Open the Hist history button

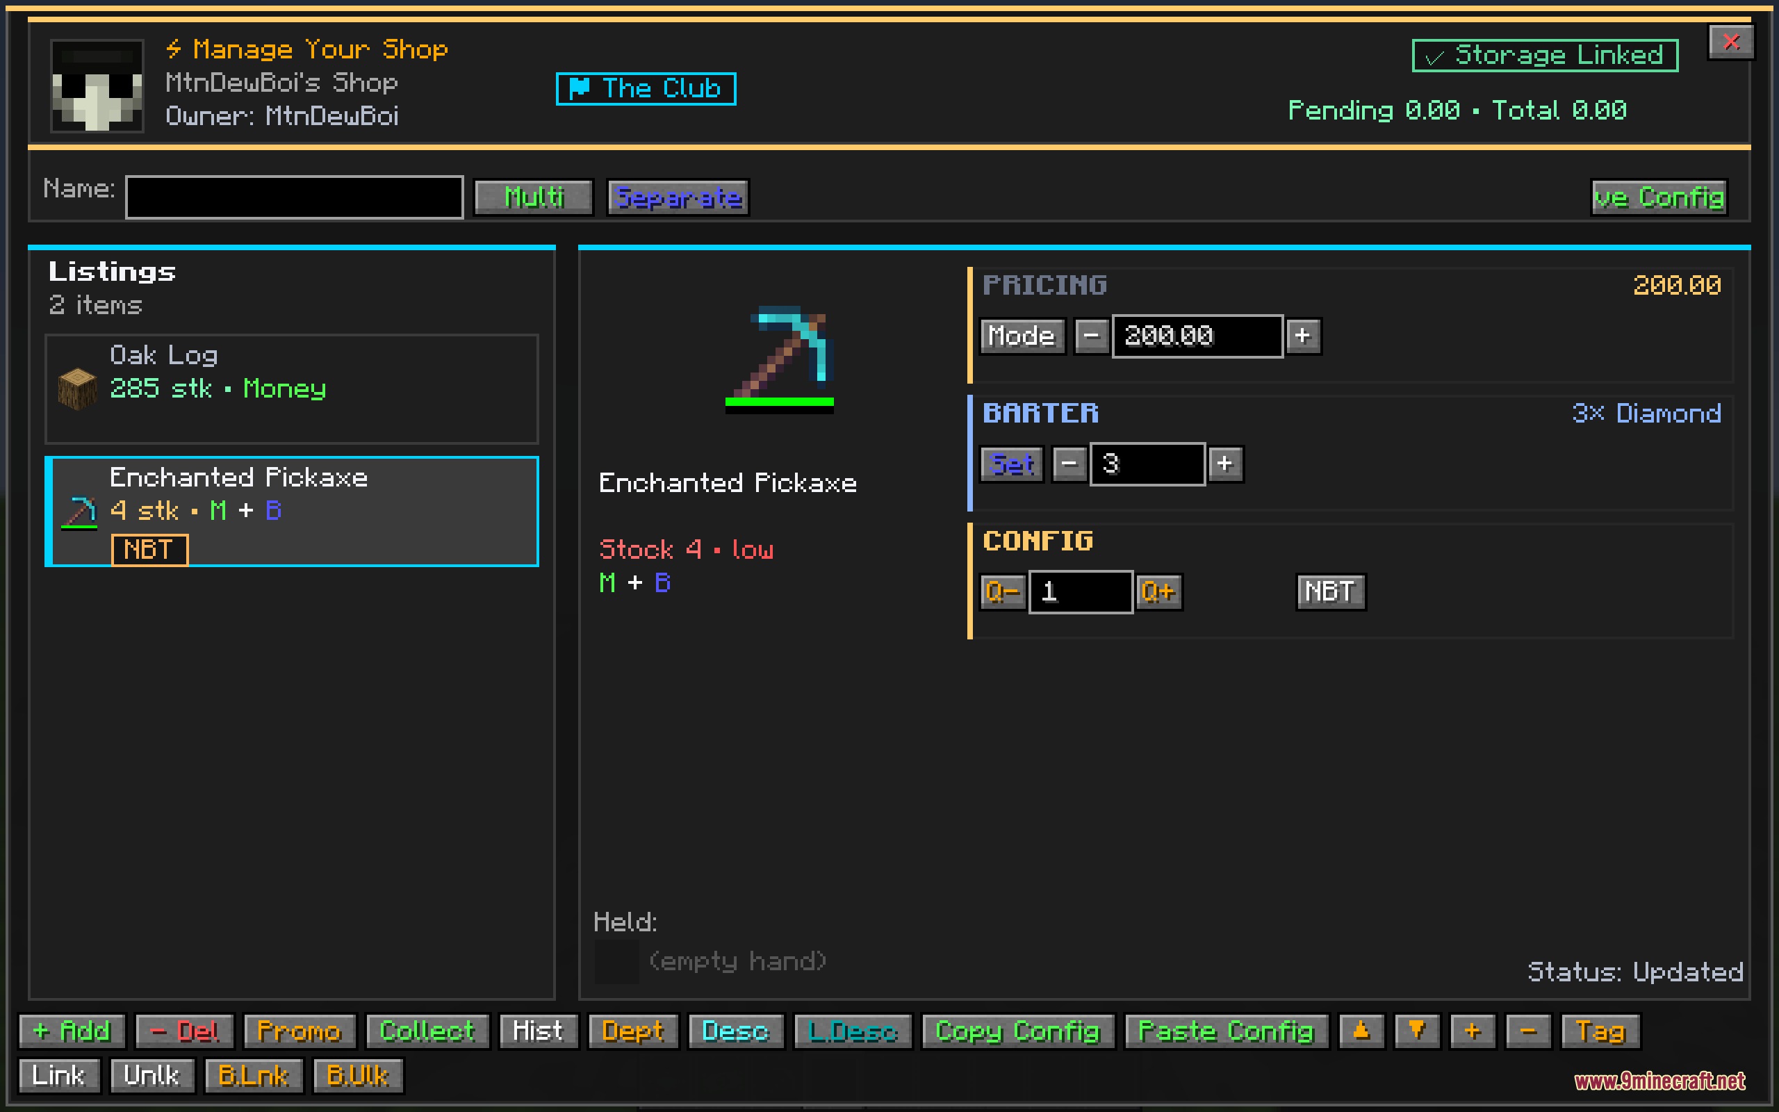coord(538,1031)
